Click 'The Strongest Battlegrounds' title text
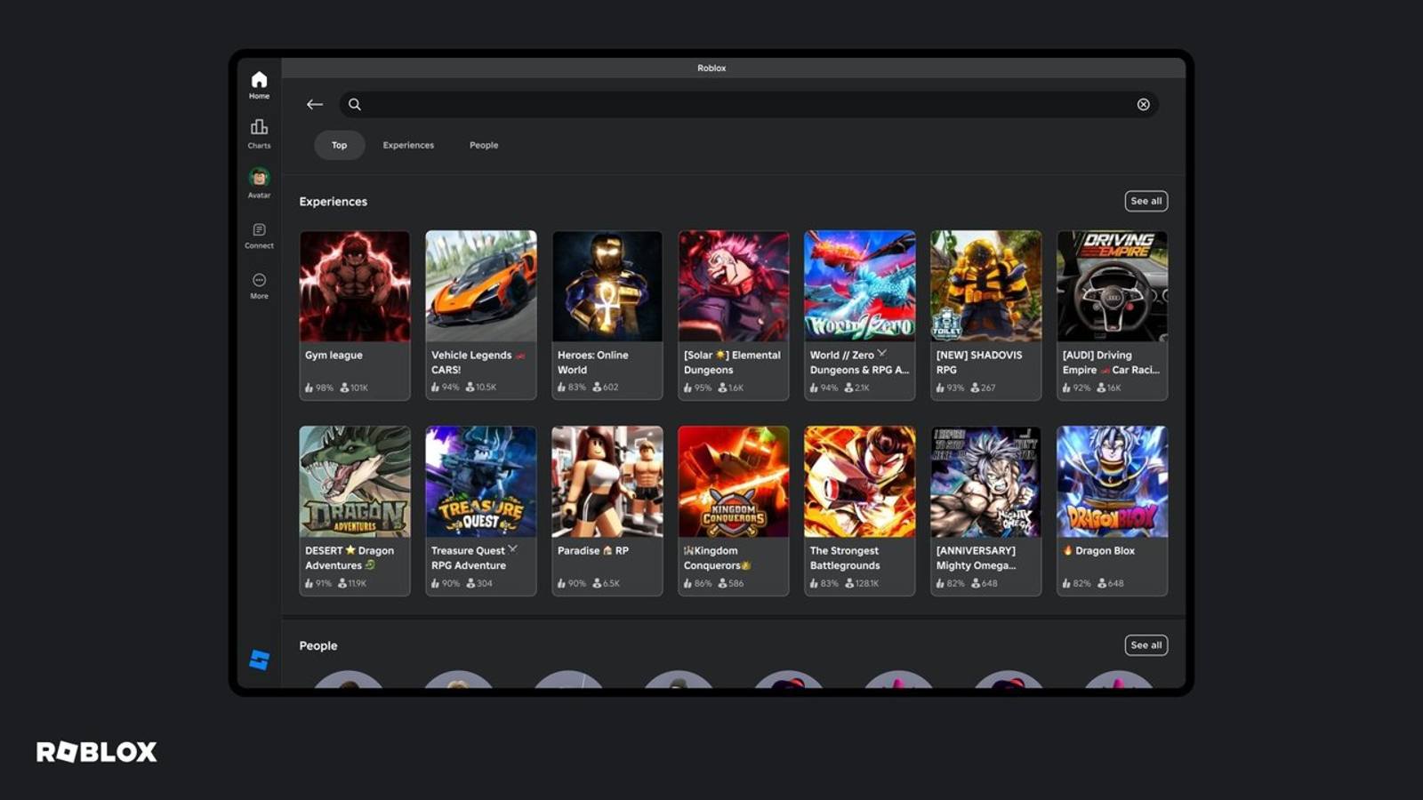The width and height of the screenshot is (1423, 800). click(x=845, y=557)
